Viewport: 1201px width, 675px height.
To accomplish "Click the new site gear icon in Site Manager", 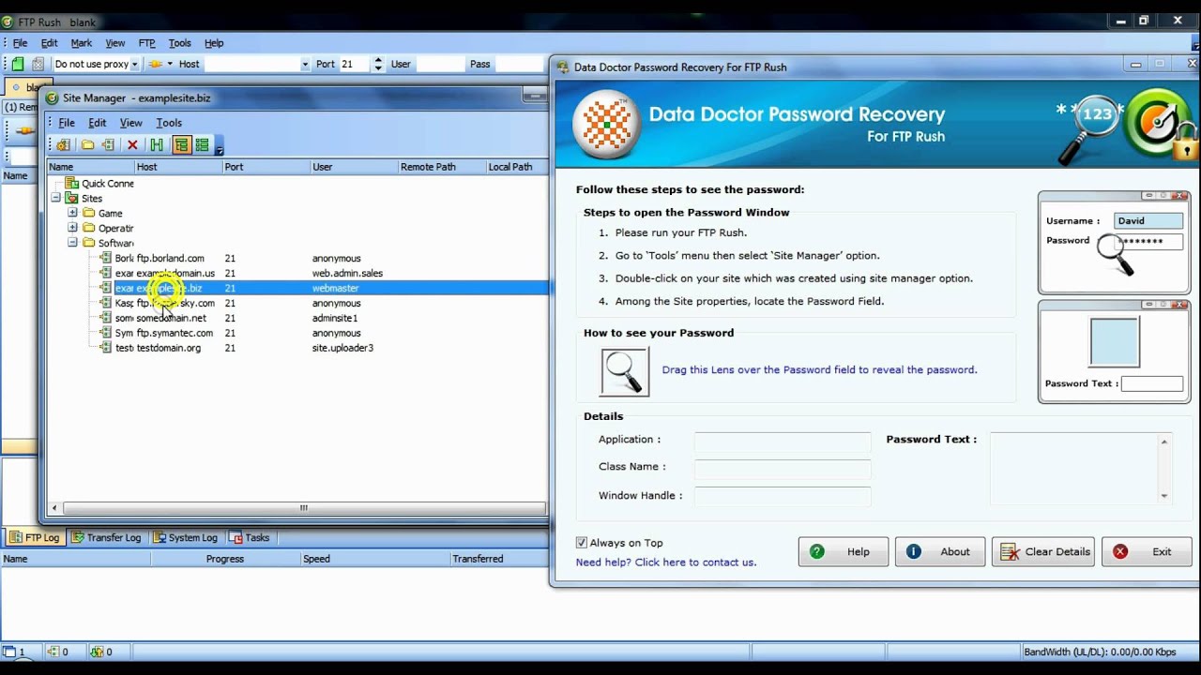I will click(x=63, y=145).
